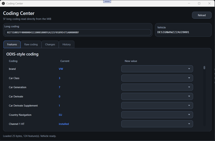Click the Coding column header

coord(13,61)
